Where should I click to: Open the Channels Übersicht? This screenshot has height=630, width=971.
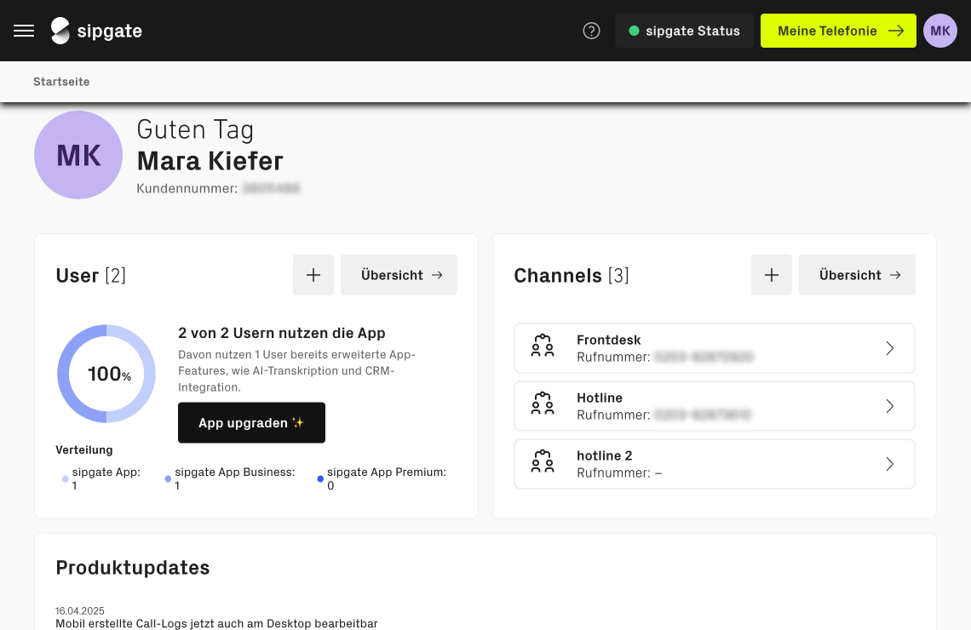(857, 275)
